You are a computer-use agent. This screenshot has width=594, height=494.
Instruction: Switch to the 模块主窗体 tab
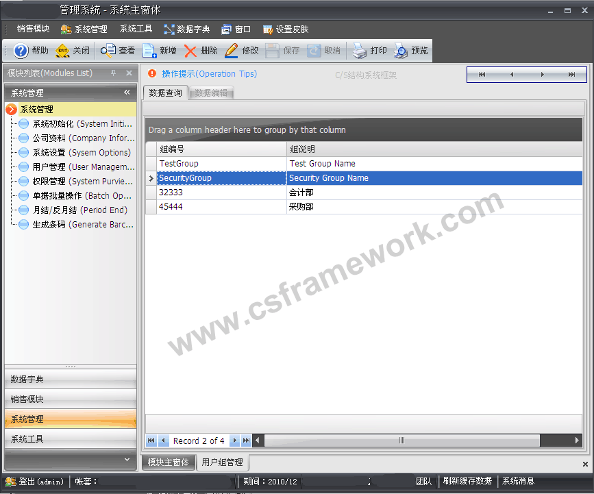point(169,462)
